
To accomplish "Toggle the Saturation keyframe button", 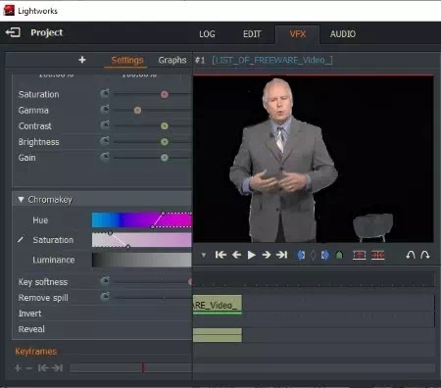I will point(105,94).
